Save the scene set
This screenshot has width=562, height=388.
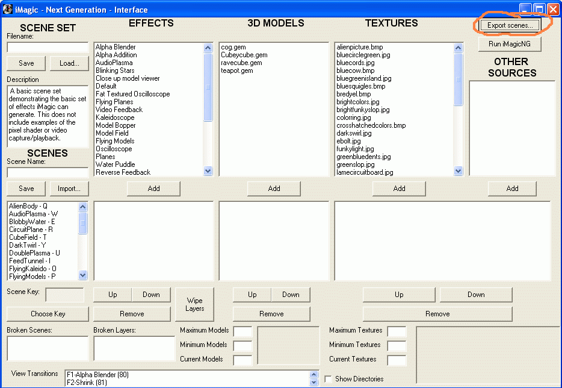[26, 63]
